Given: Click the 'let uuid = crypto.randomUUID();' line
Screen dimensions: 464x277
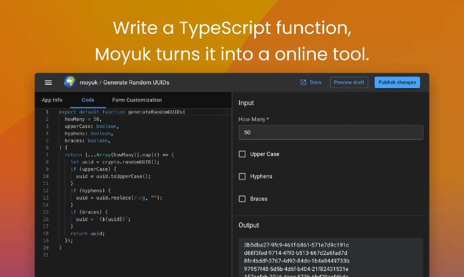Looking at the screenshot, I should click(115, 162).
